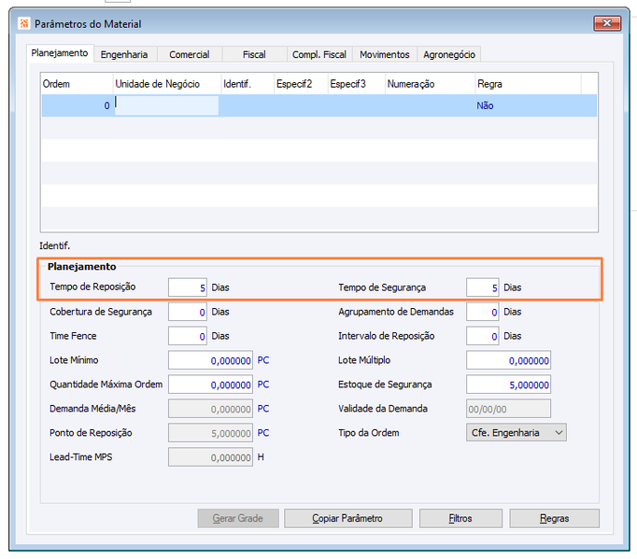Click the Especif3 column header
This screenshot has height=559, width=637.
coord(356,84)
